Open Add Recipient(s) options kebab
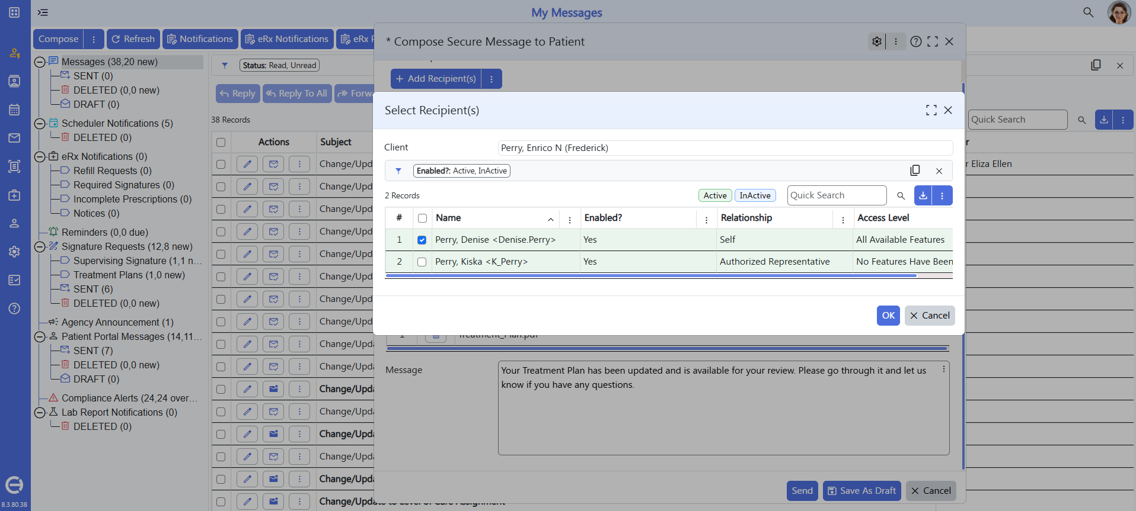Image resolution: width=1136 pixels, height=511 pixels. 492,79
